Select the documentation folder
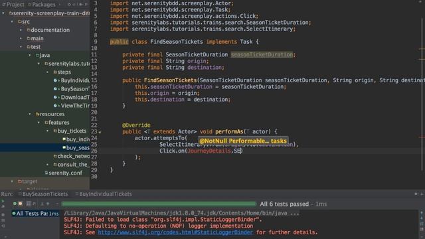This screenshot has height=239, width=425. coord(48,30)
